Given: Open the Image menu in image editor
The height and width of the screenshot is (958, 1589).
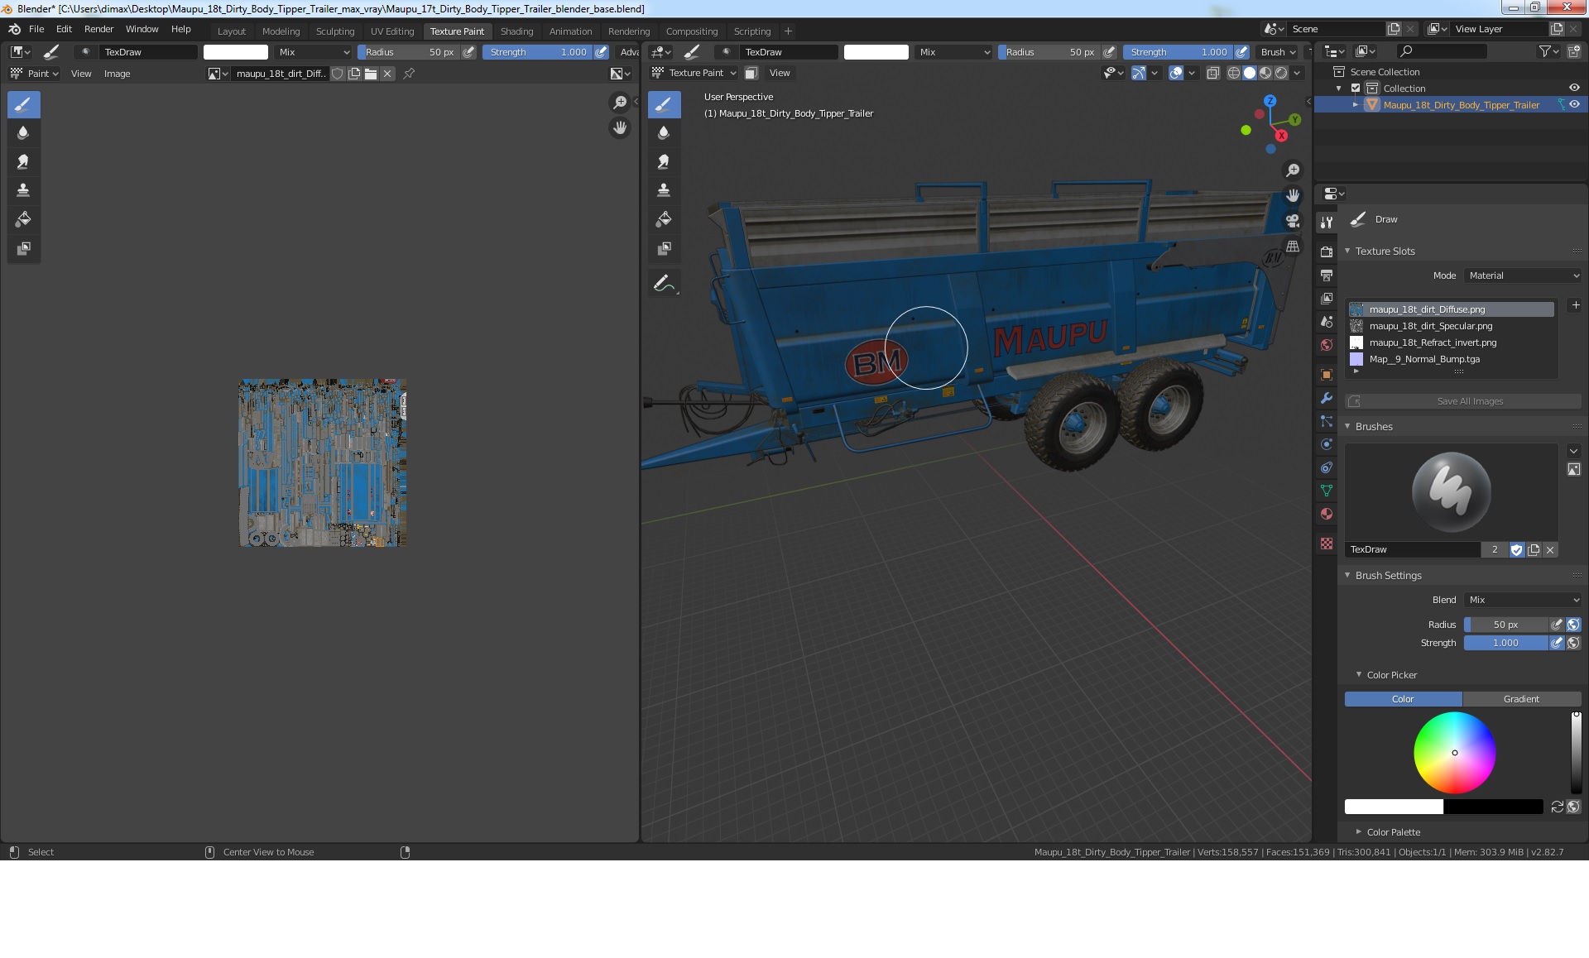Looking at the screenshot, I should 117,74.
